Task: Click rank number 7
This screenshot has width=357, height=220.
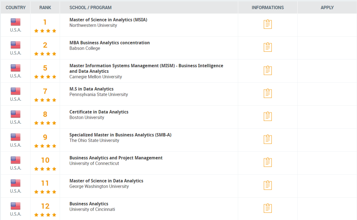Action: click(x=45, y=91)
